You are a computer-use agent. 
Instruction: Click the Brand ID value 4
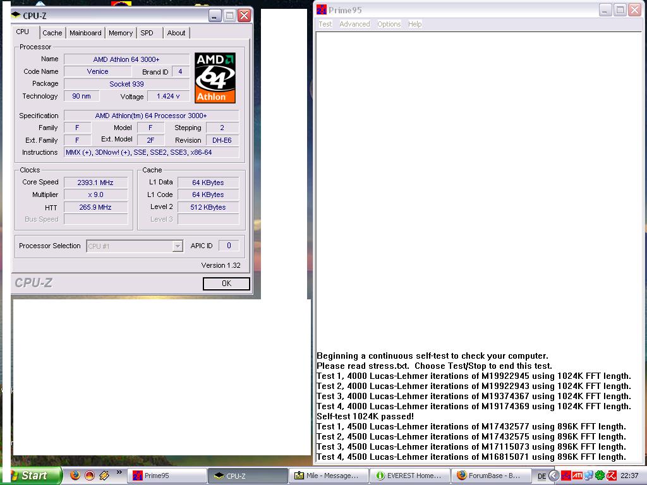pyautogui.click(x=180, y=71)
